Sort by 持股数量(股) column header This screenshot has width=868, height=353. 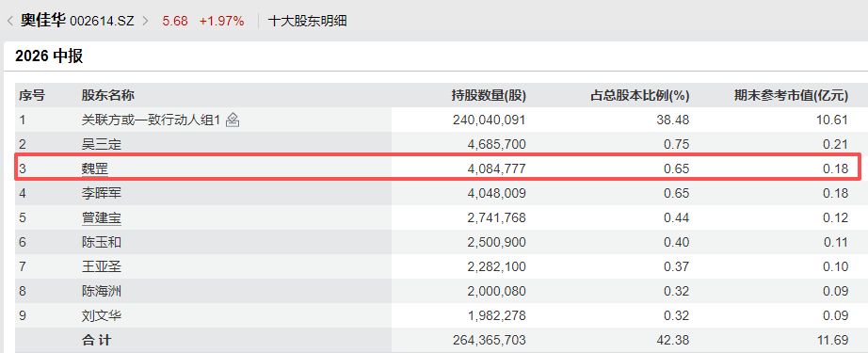pos(489,95)
